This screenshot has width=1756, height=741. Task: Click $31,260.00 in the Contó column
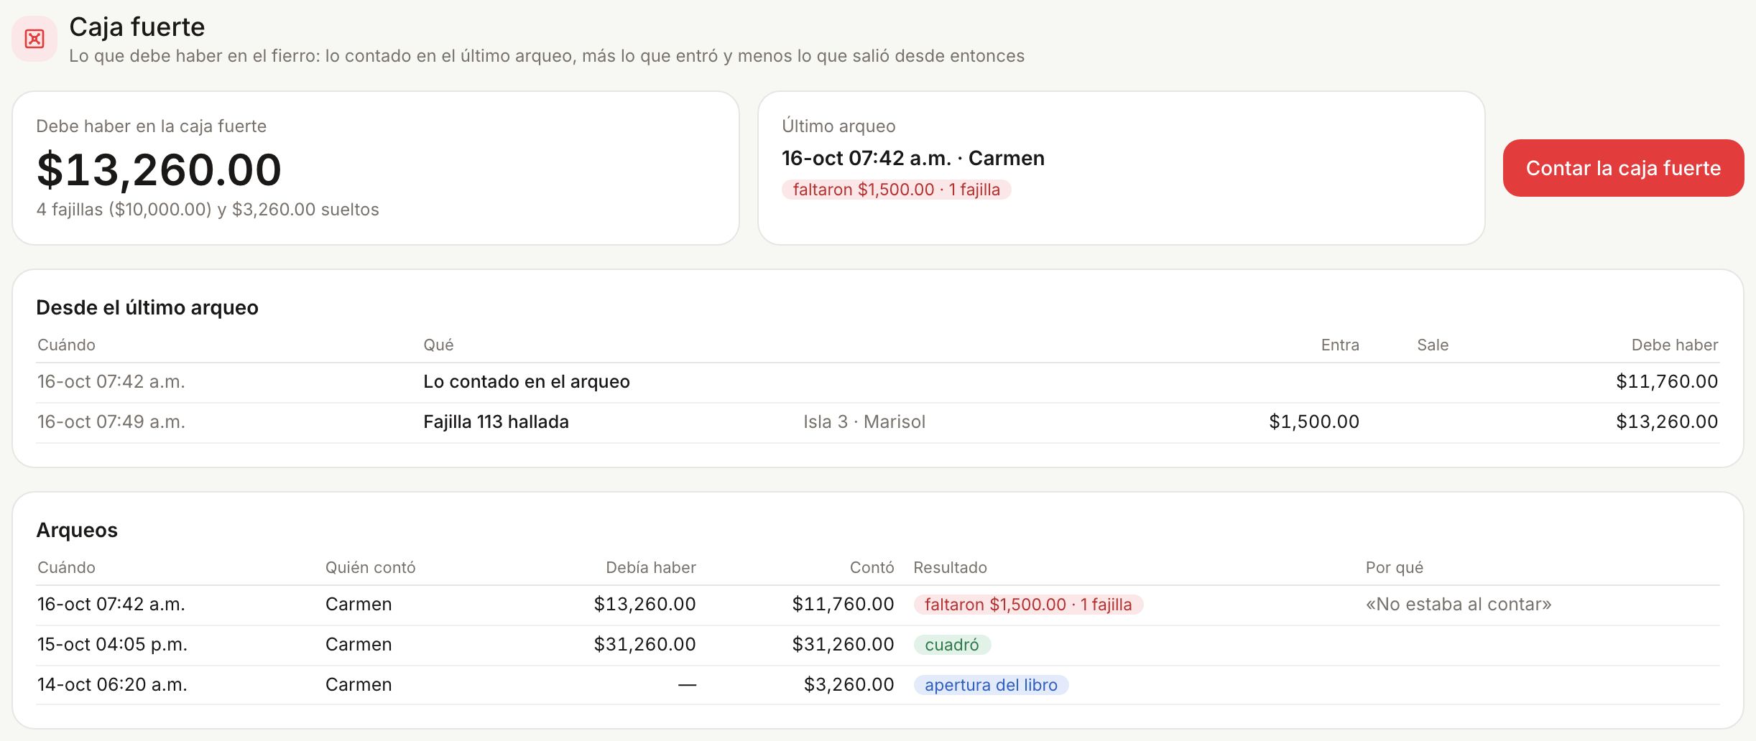point(843,645)
